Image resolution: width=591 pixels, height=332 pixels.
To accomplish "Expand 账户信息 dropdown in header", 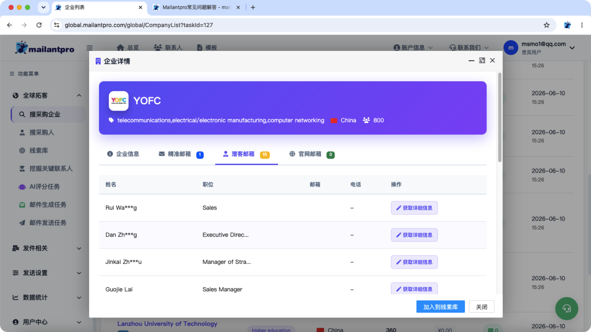I will pos(413,48).
